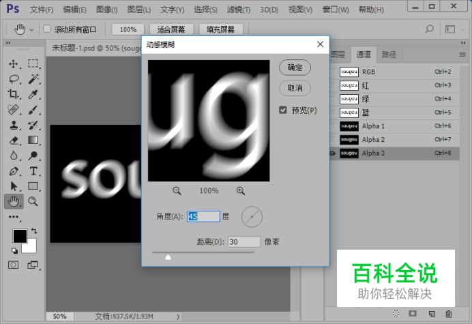
Task: Collapse the toolbox panel arrows
Action: pos(8,43)
